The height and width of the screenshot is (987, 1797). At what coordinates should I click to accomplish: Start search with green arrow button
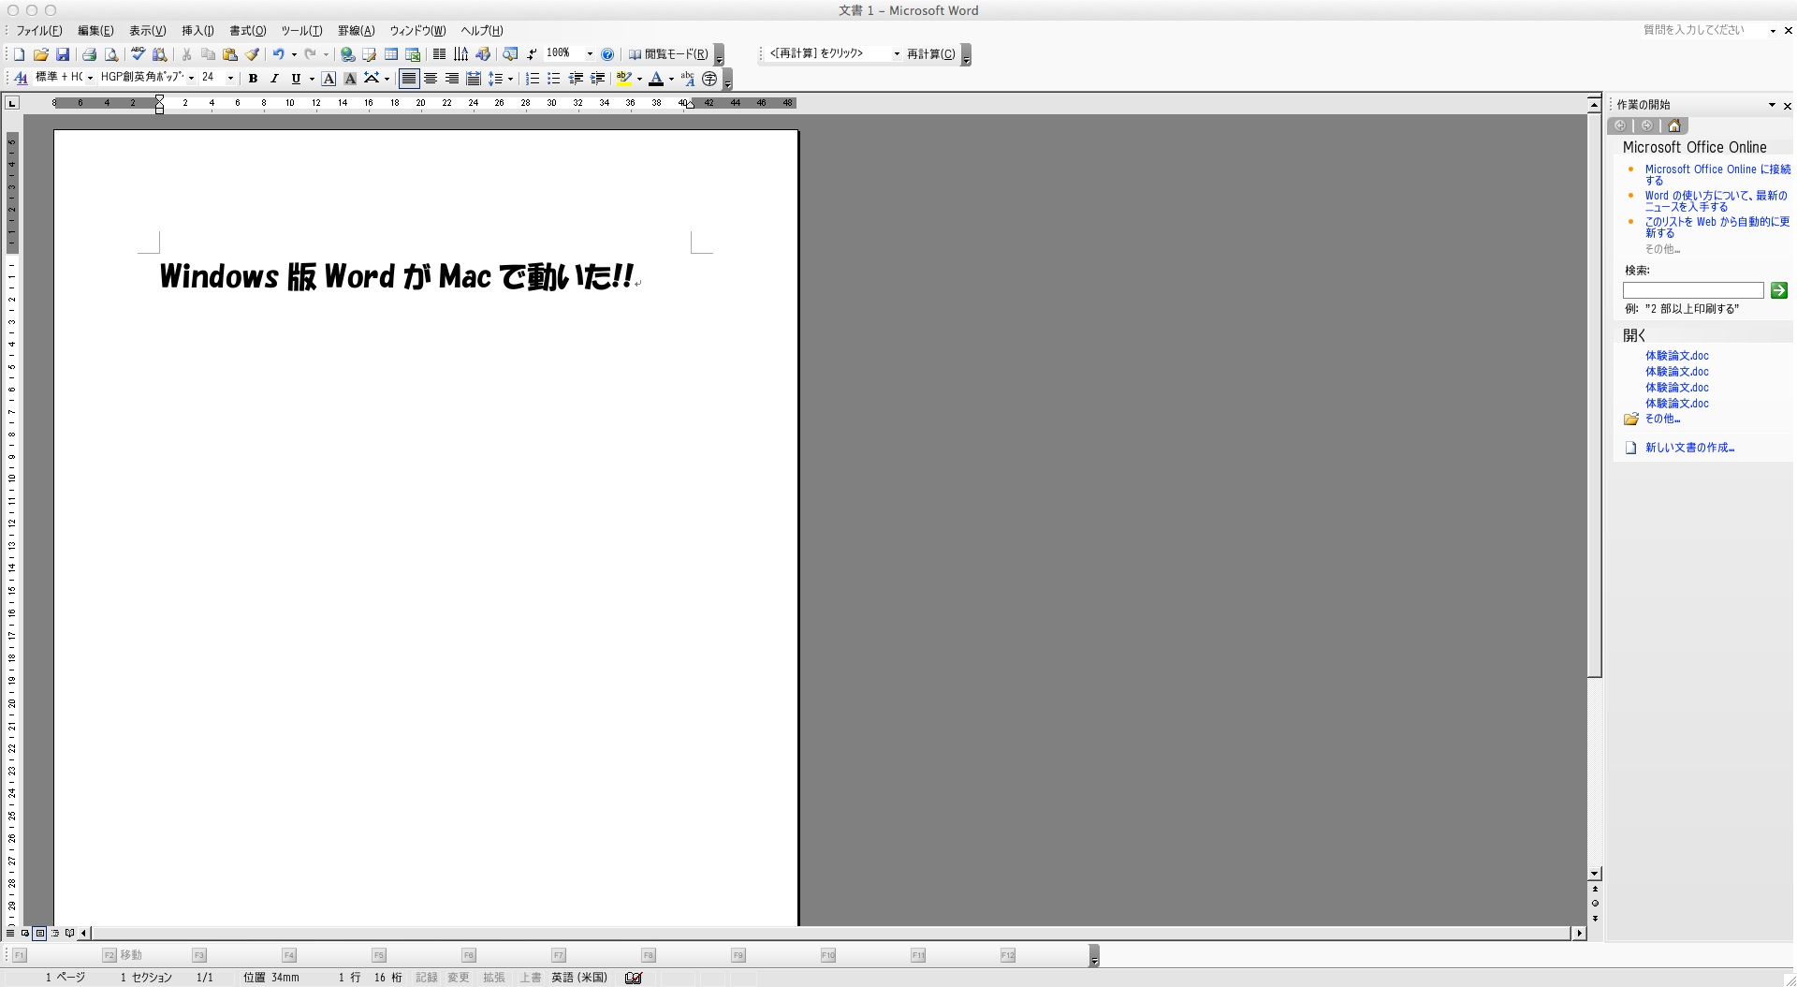pos(1779,291)
